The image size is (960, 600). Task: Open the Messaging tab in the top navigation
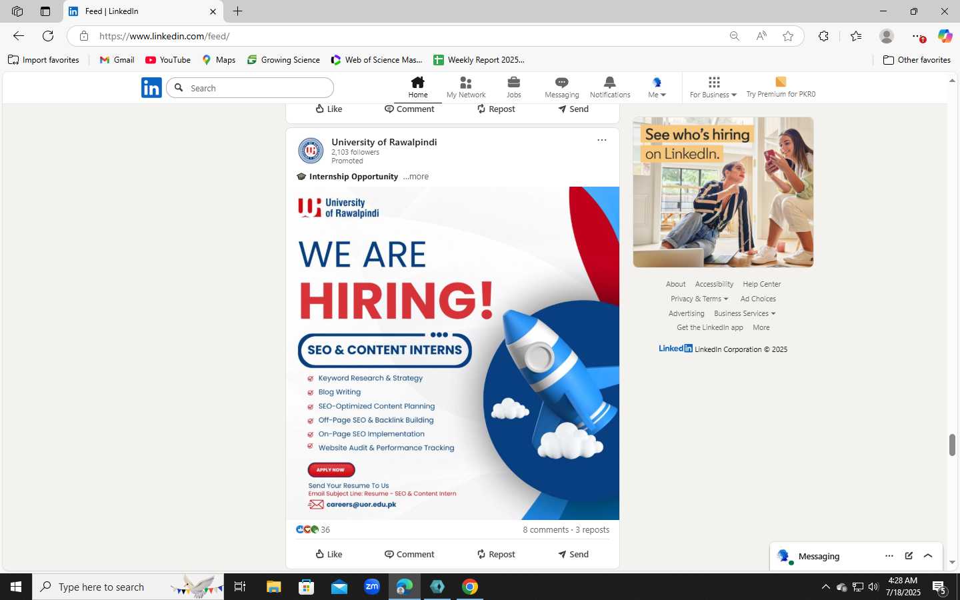click(562, 87)
